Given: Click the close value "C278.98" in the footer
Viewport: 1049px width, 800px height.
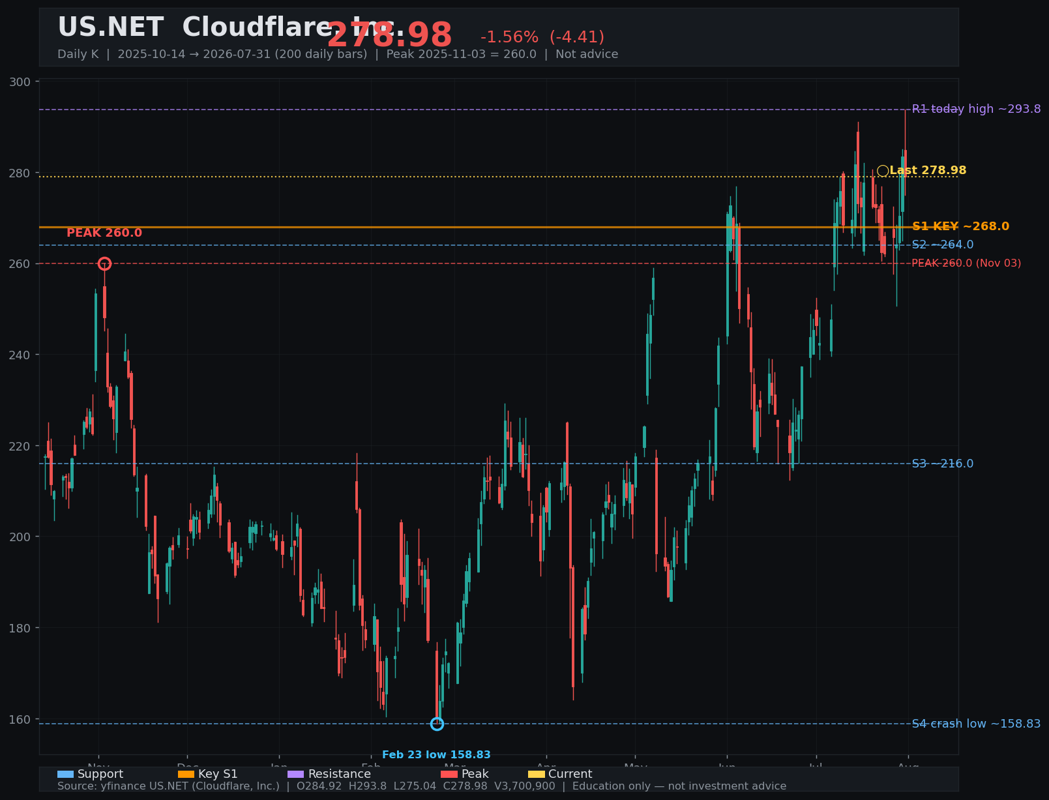Looking at the screenshot, I should coord(465,786).
